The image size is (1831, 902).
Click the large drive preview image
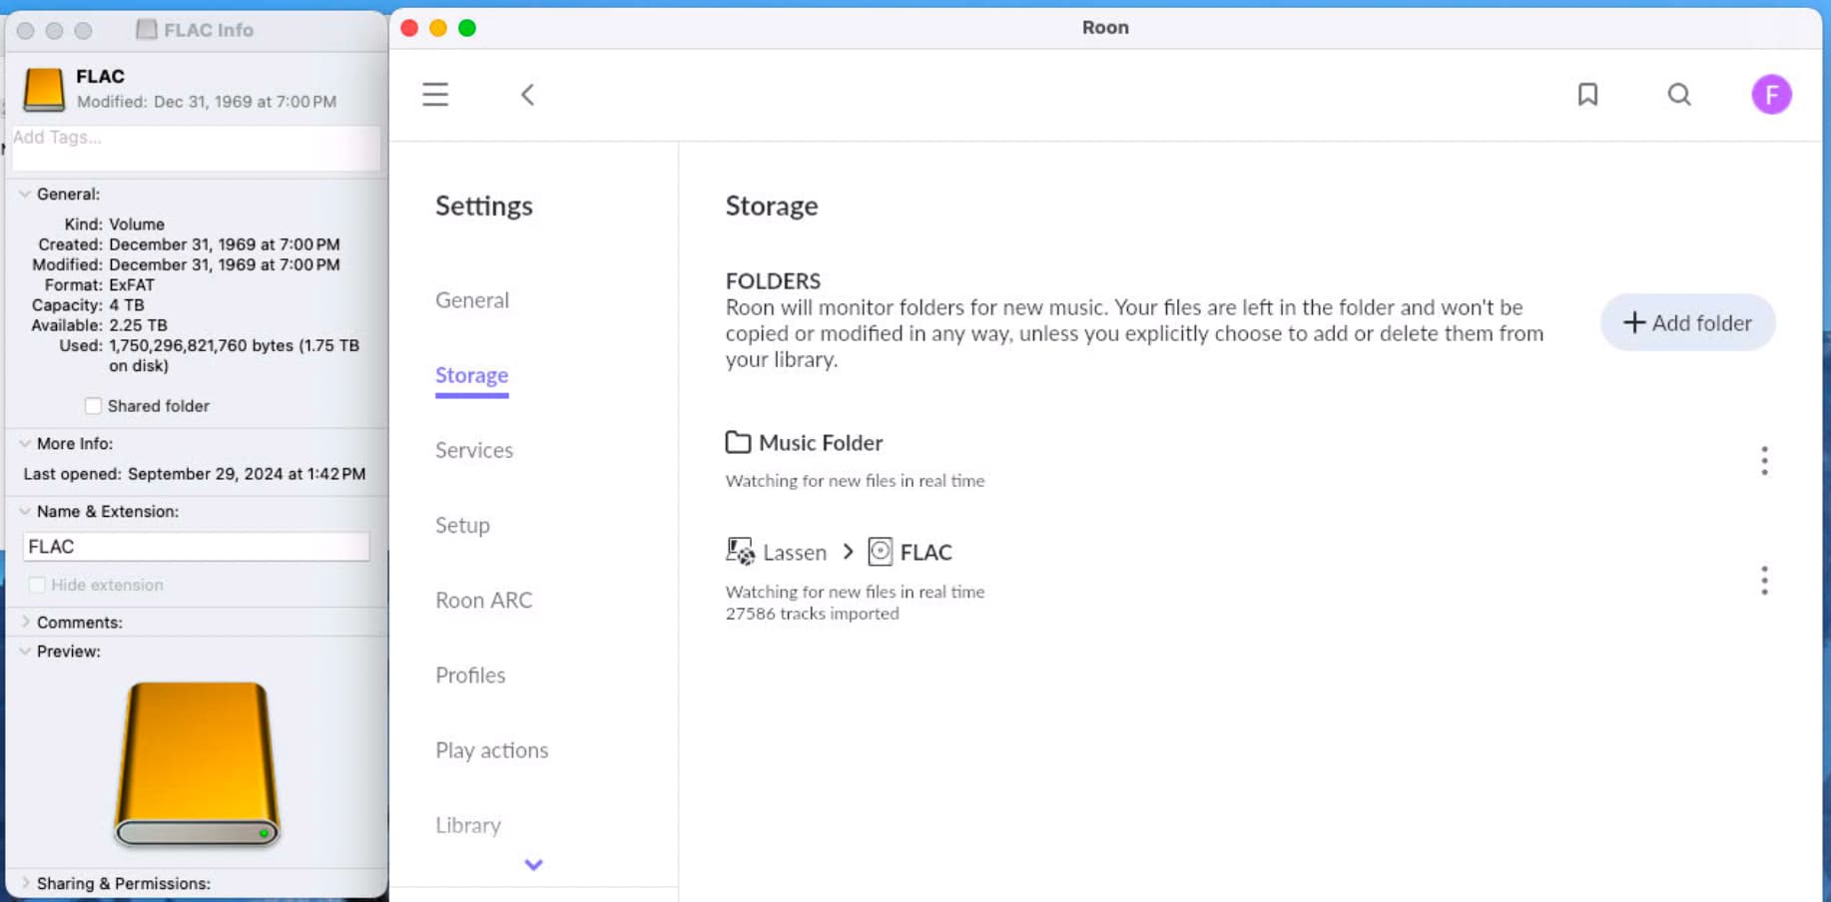tap(197, 764)
